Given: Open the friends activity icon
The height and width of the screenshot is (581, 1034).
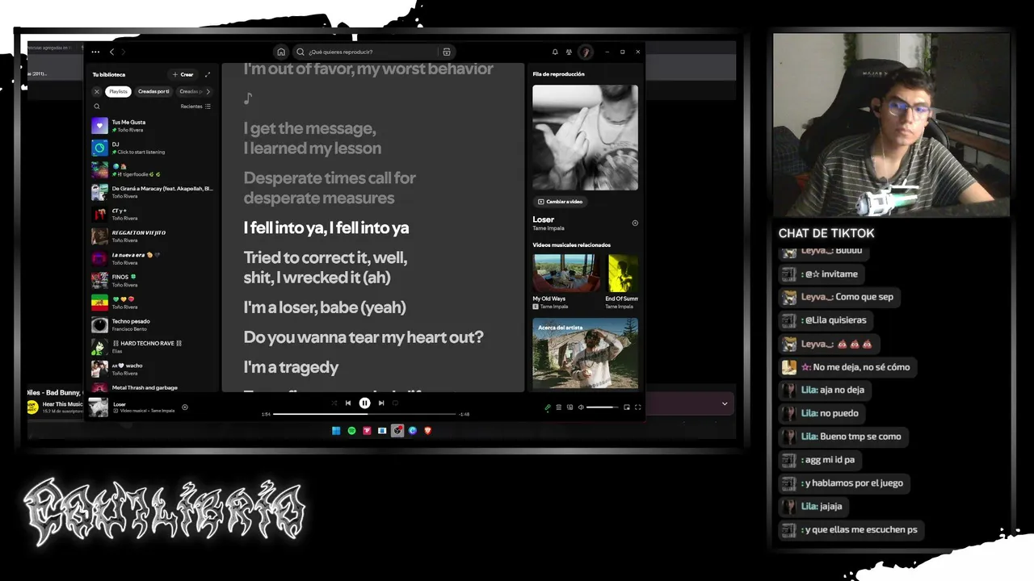Looking at the screenshot, I should point(570,52).
